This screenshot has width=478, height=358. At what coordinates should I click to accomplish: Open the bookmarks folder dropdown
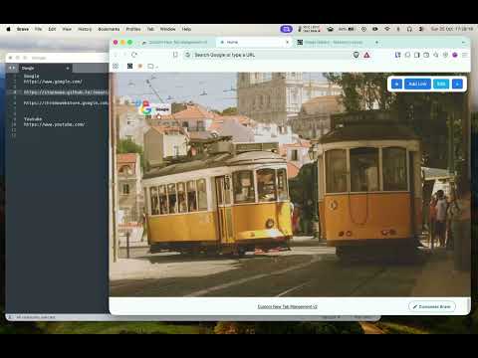pyautogui.click(x=152, y=67)
